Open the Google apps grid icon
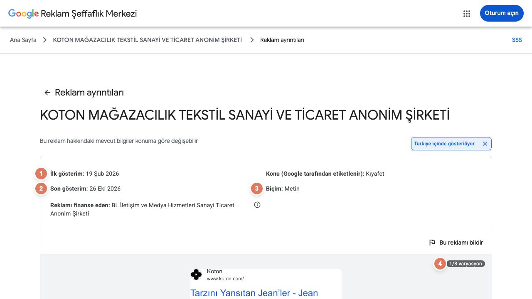The width and height of the screenshot is (532, 299). [x=466, y=14]
